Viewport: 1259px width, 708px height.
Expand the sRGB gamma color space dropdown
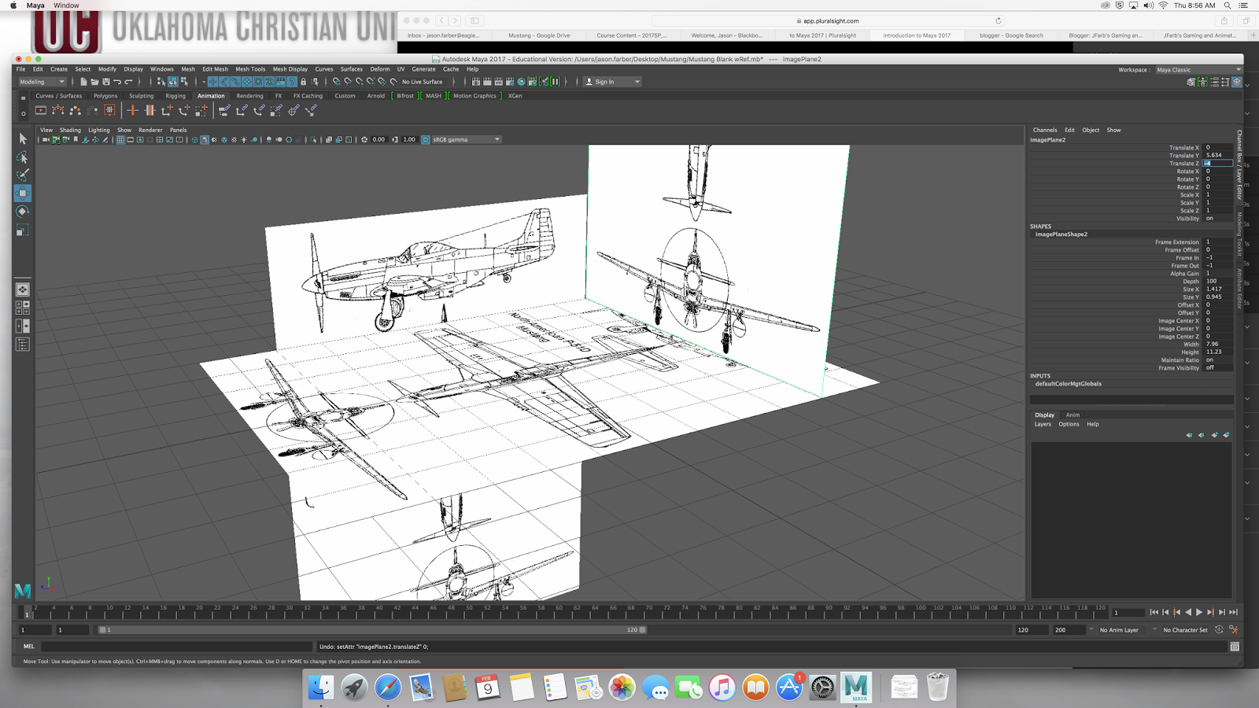pos(497,139)
